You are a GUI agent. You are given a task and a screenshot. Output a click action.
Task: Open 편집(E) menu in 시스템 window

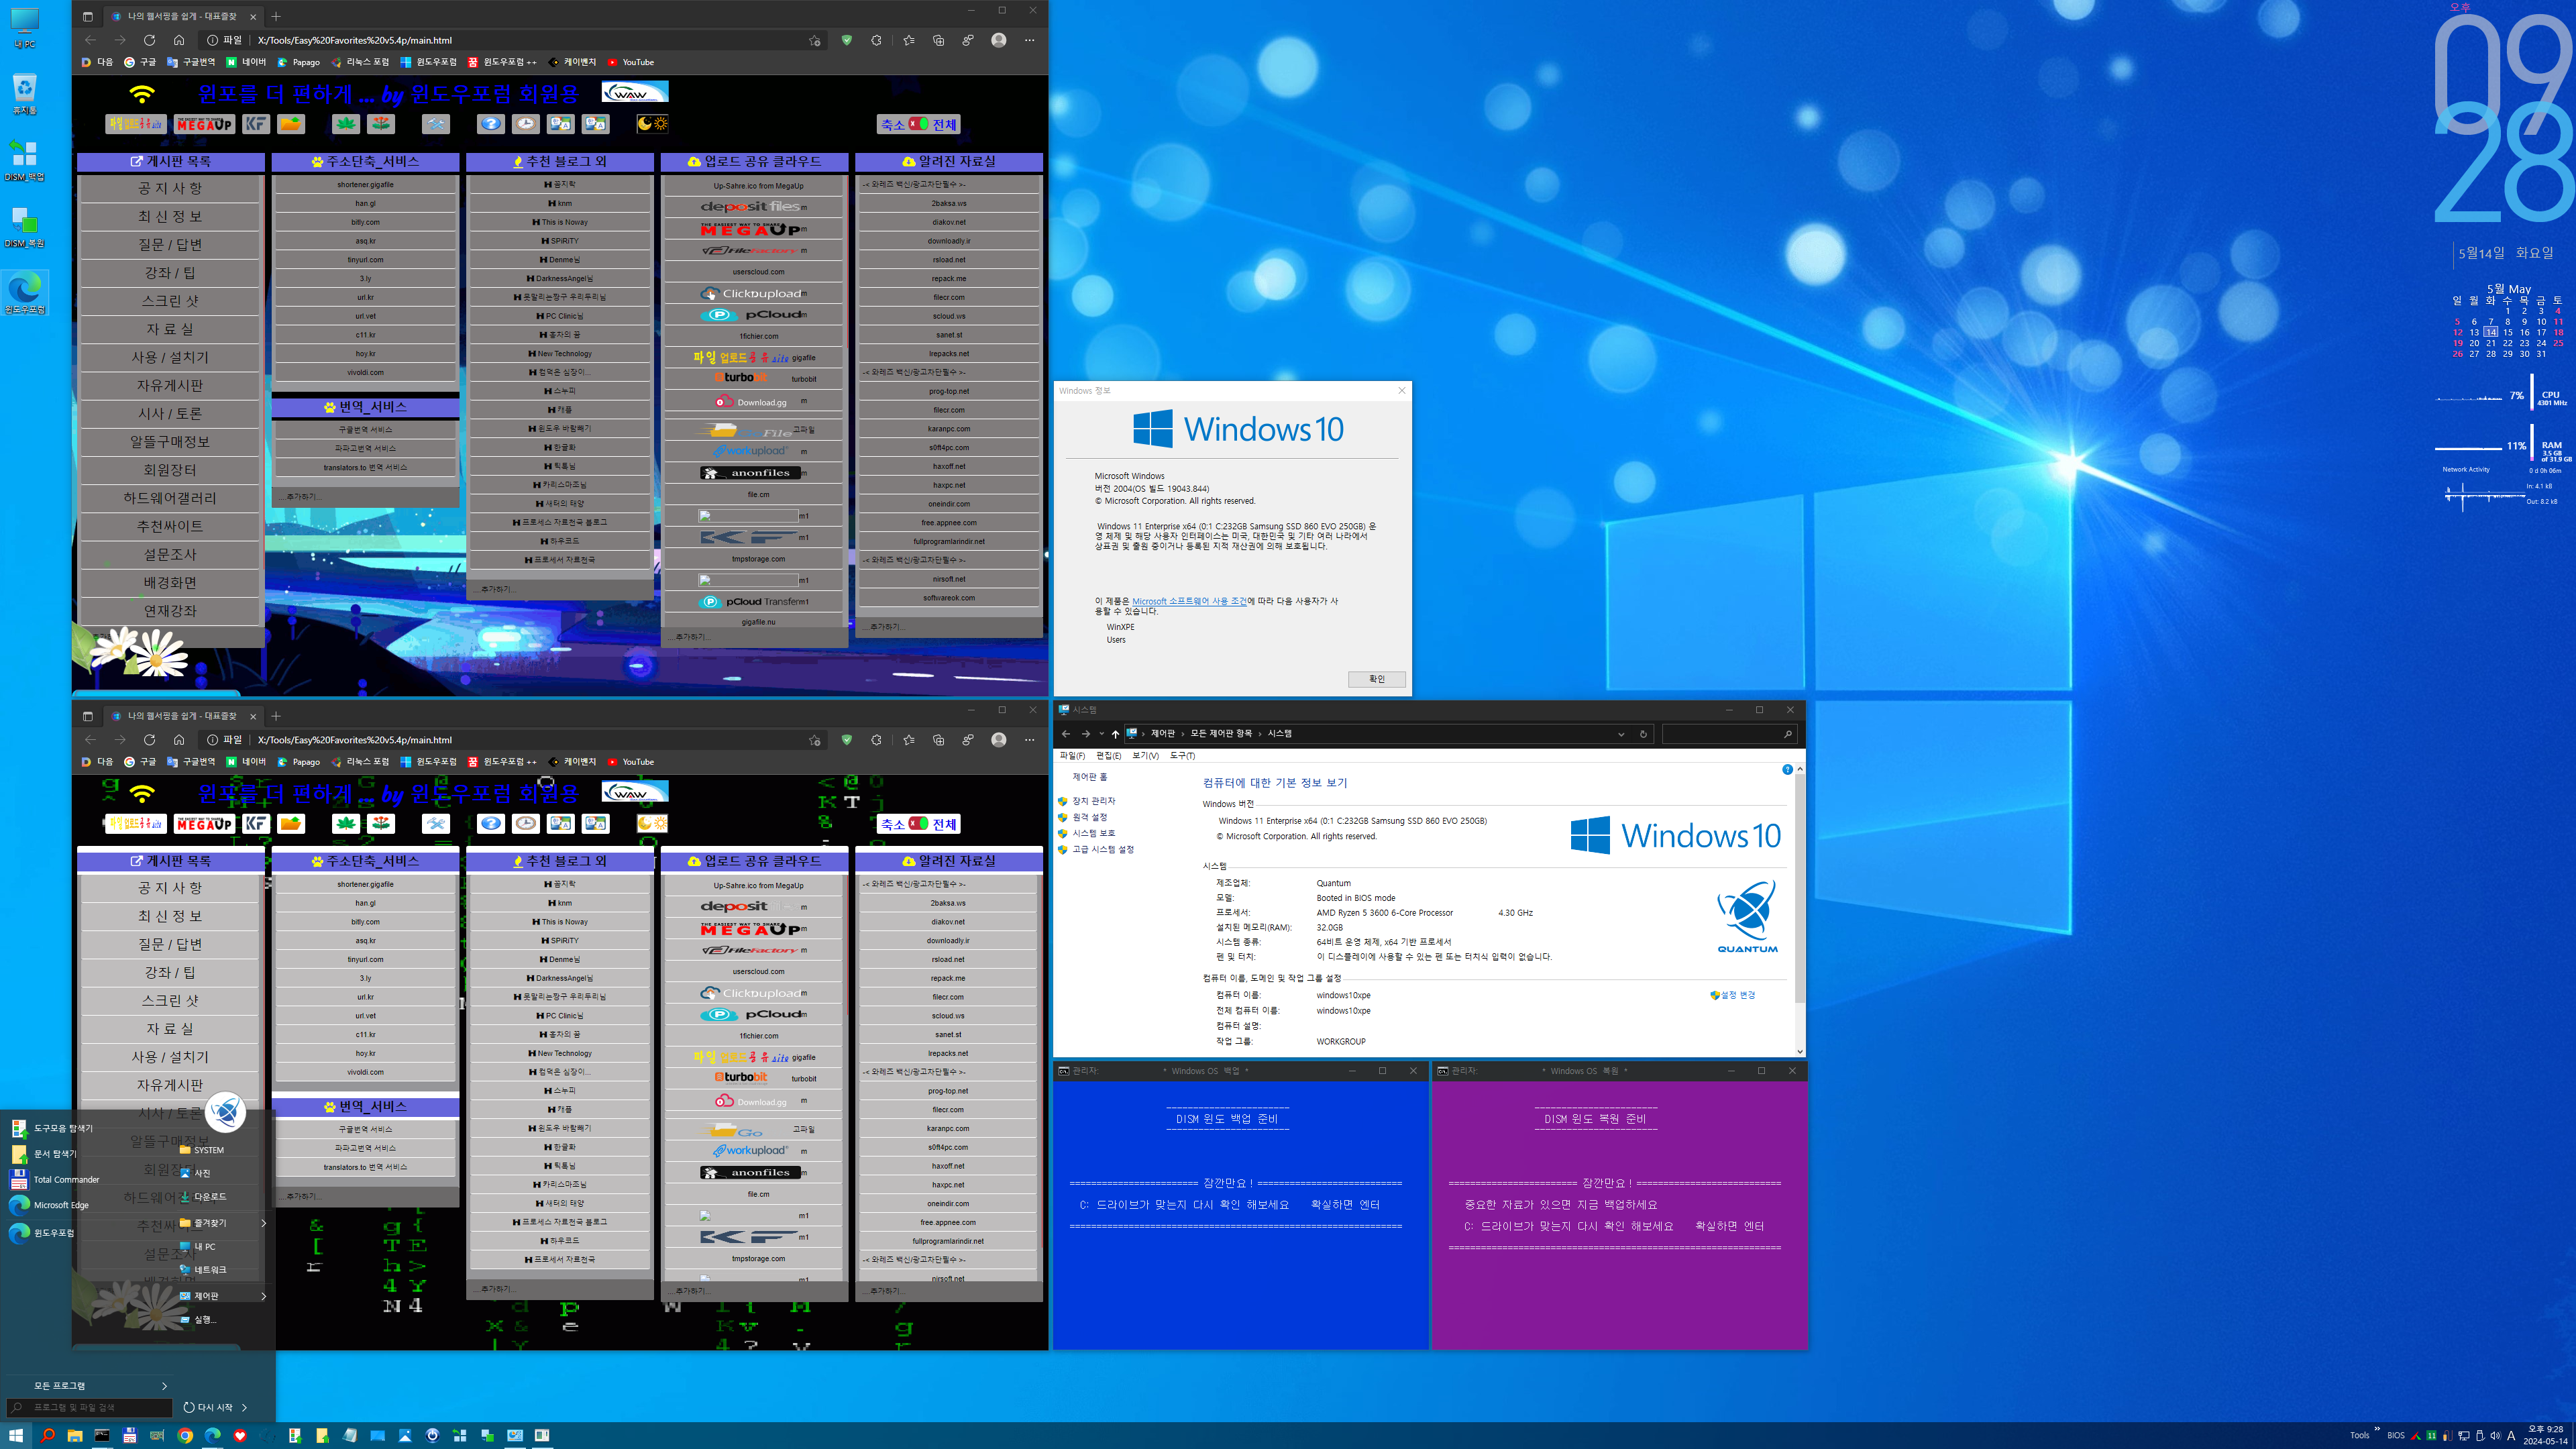point(1109,756)
